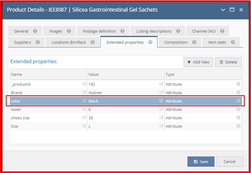Click the help icon on General tab
Screen dimensions: 251x173
[x=35, y=31]
